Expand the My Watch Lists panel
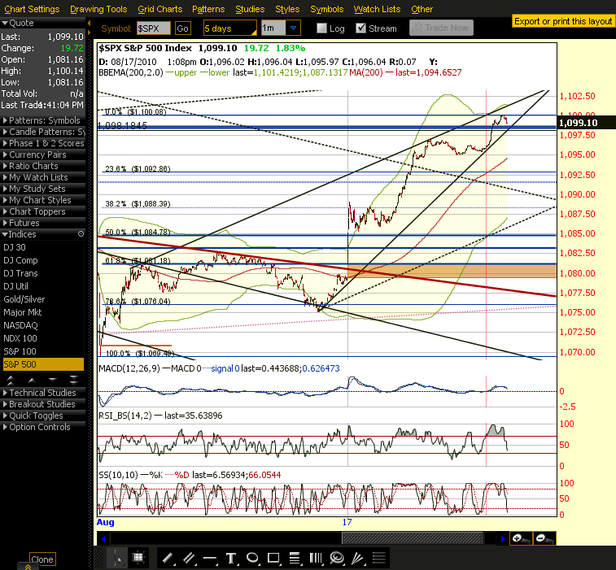Viewport: 616px width, 570px height. click(x=42, y=177)
